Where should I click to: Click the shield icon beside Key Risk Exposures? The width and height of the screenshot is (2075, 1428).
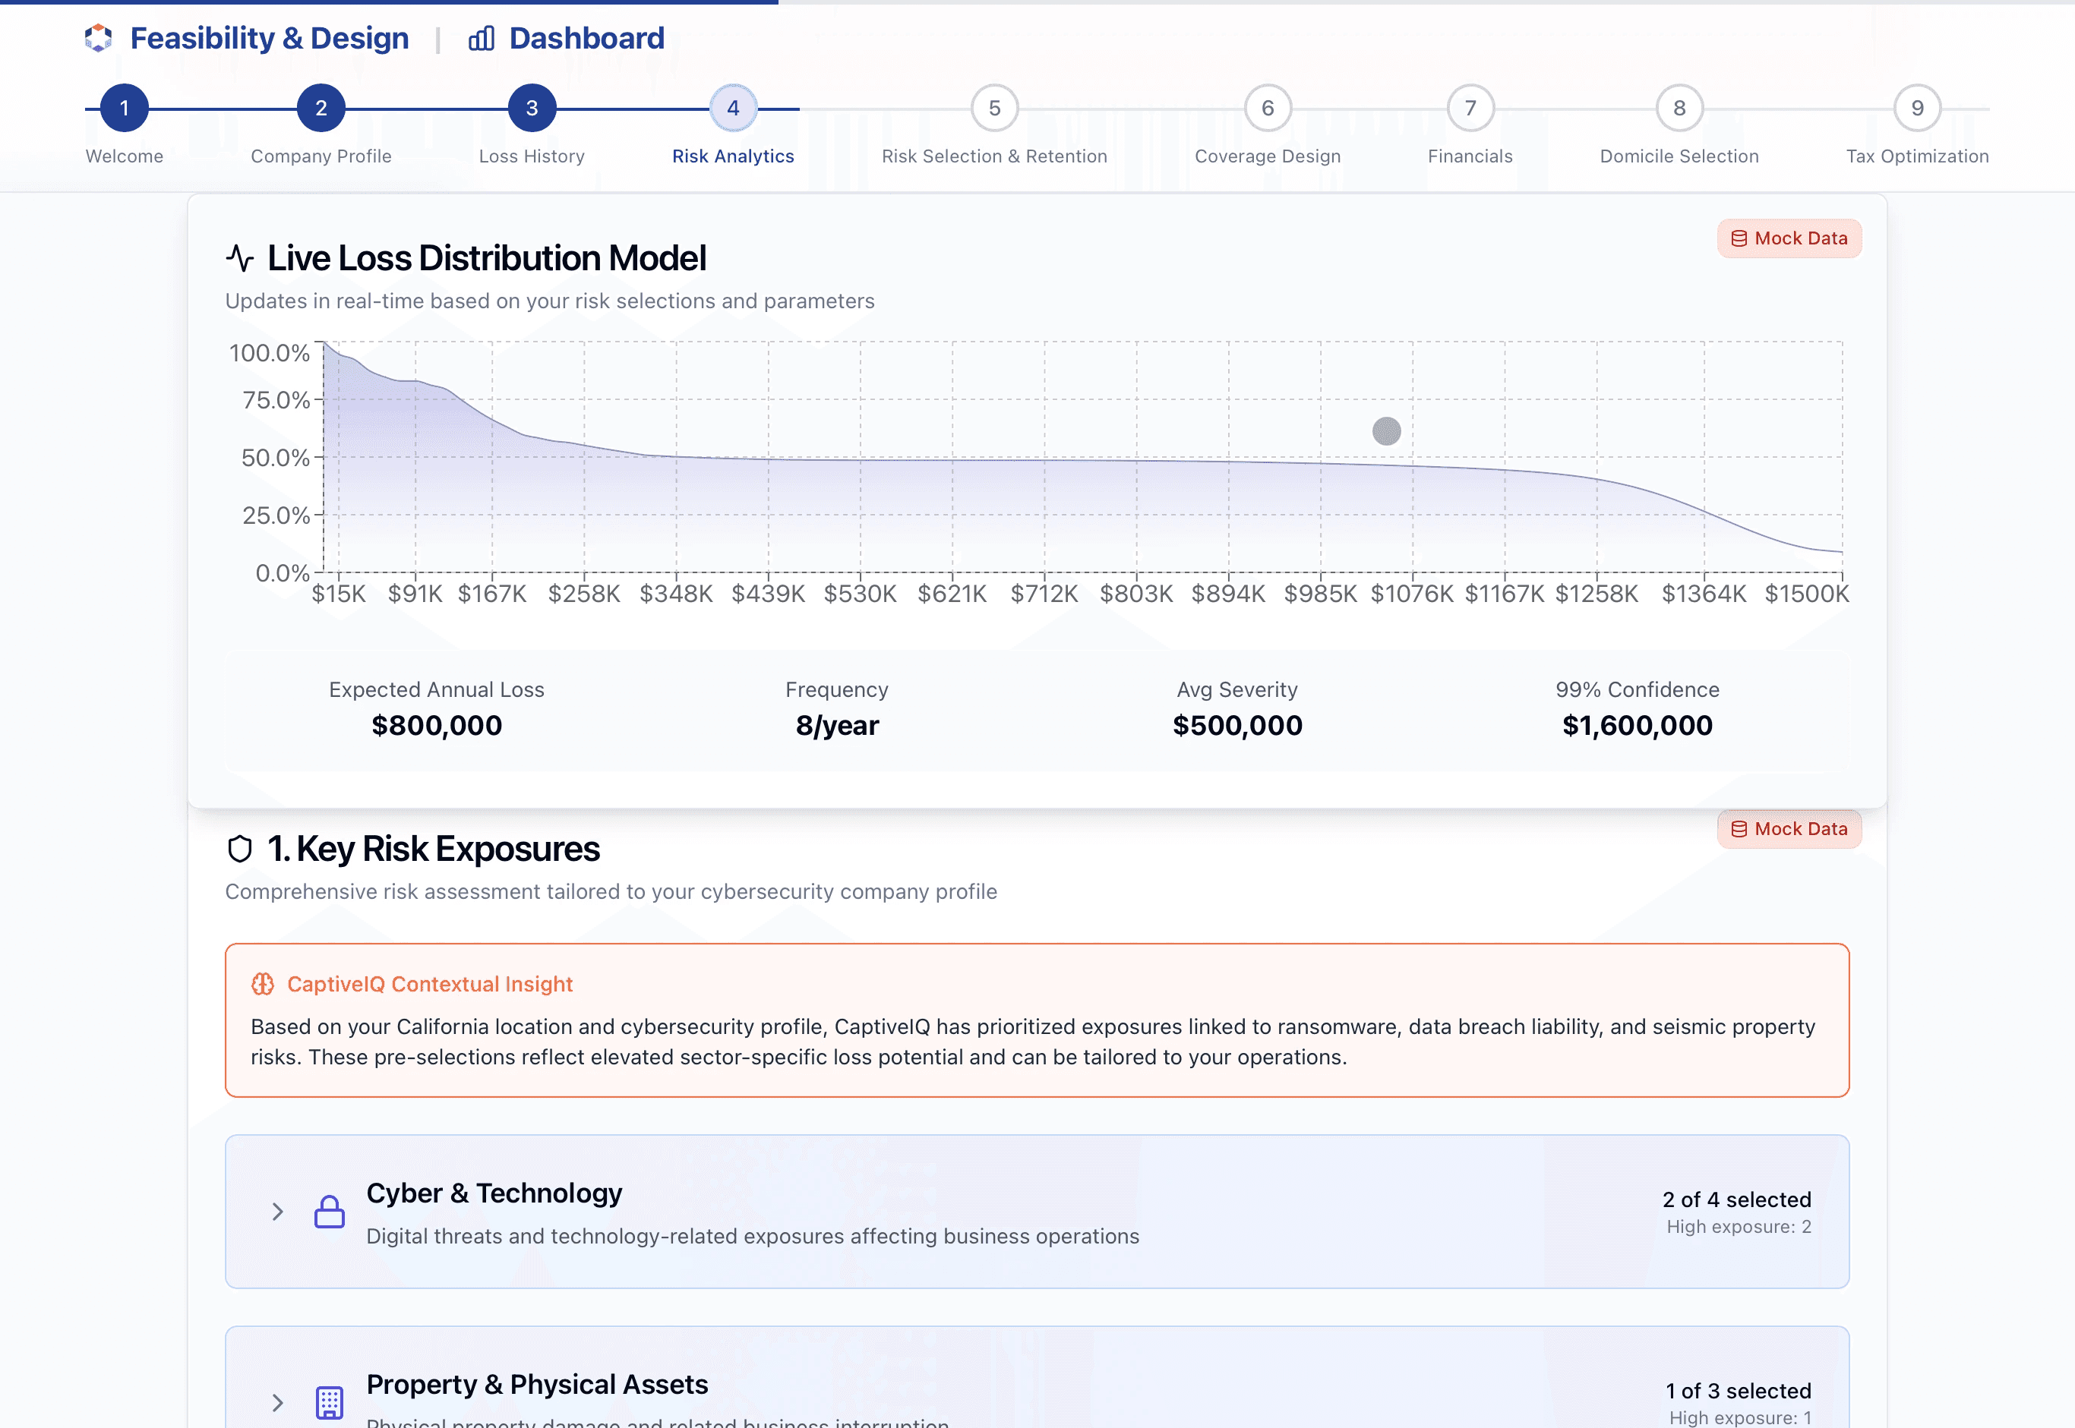(x=240, y=849)
